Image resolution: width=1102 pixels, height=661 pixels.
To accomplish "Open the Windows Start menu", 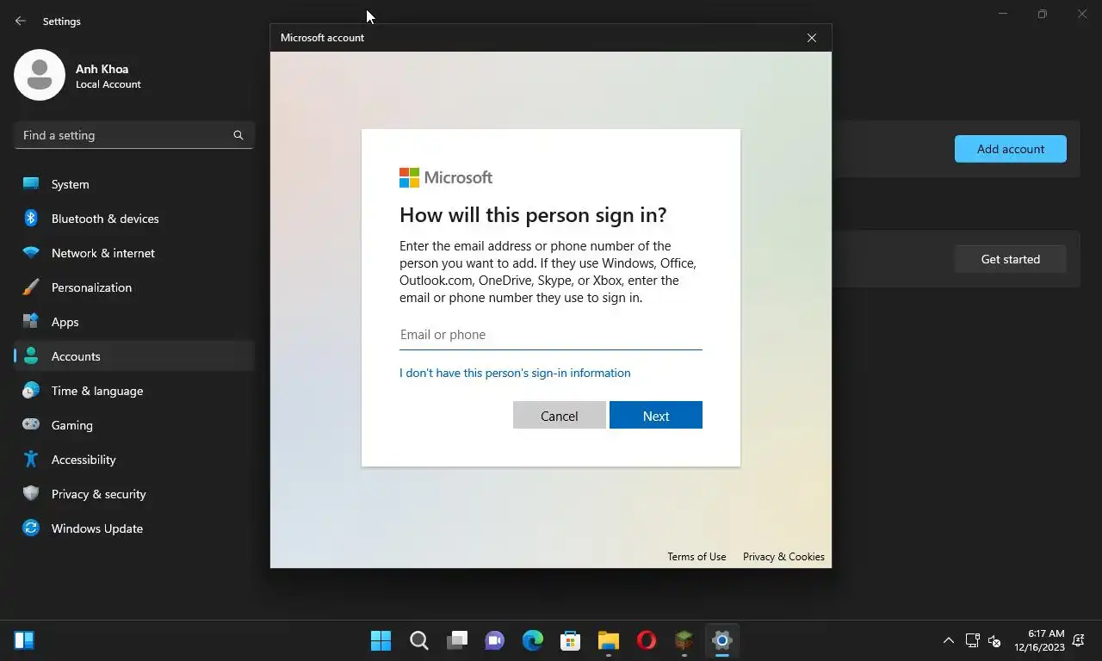I will 381,640.
